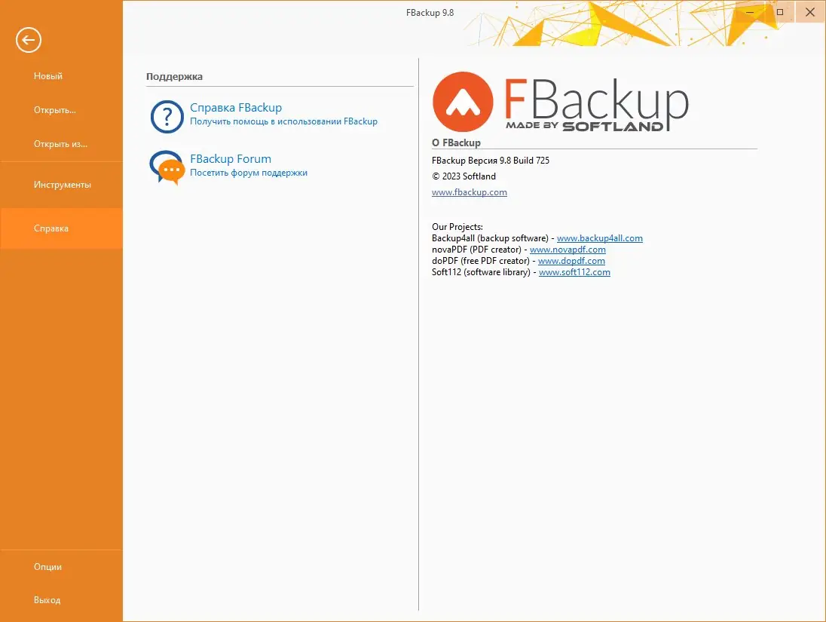
Task: Choose Открыть из... in the sidebar
Action: [60, 144]
